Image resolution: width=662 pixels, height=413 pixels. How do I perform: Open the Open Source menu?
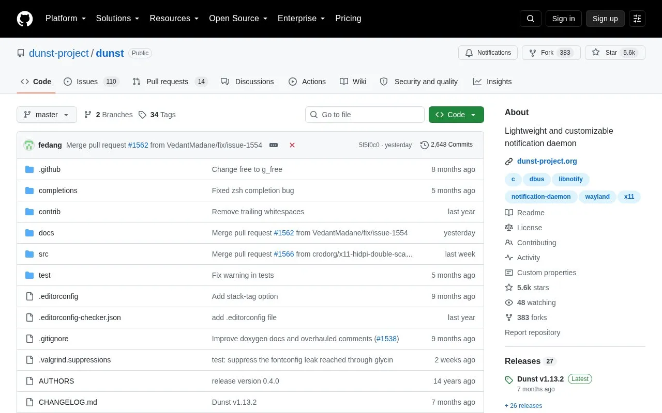click(238, 19)
